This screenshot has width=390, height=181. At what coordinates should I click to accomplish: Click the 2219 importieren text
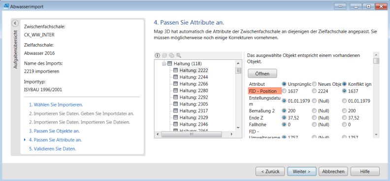click(x=41, y=71)
